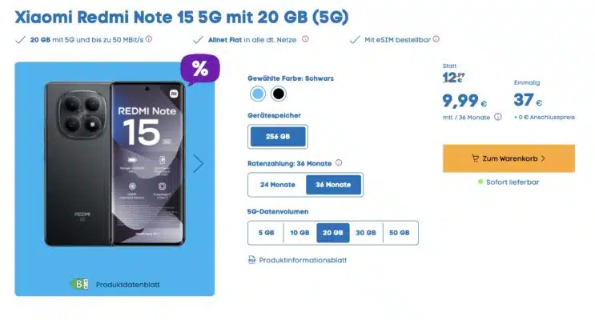Screen dimensions: 595x320
Task: Click info icon beside mtl. / 36 Monate
Action: 498,117
